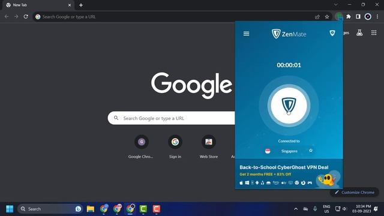This screenshot has width=384, height=216.
Task: Click the Singapore flag icon
Action: (x=268, y=151)
